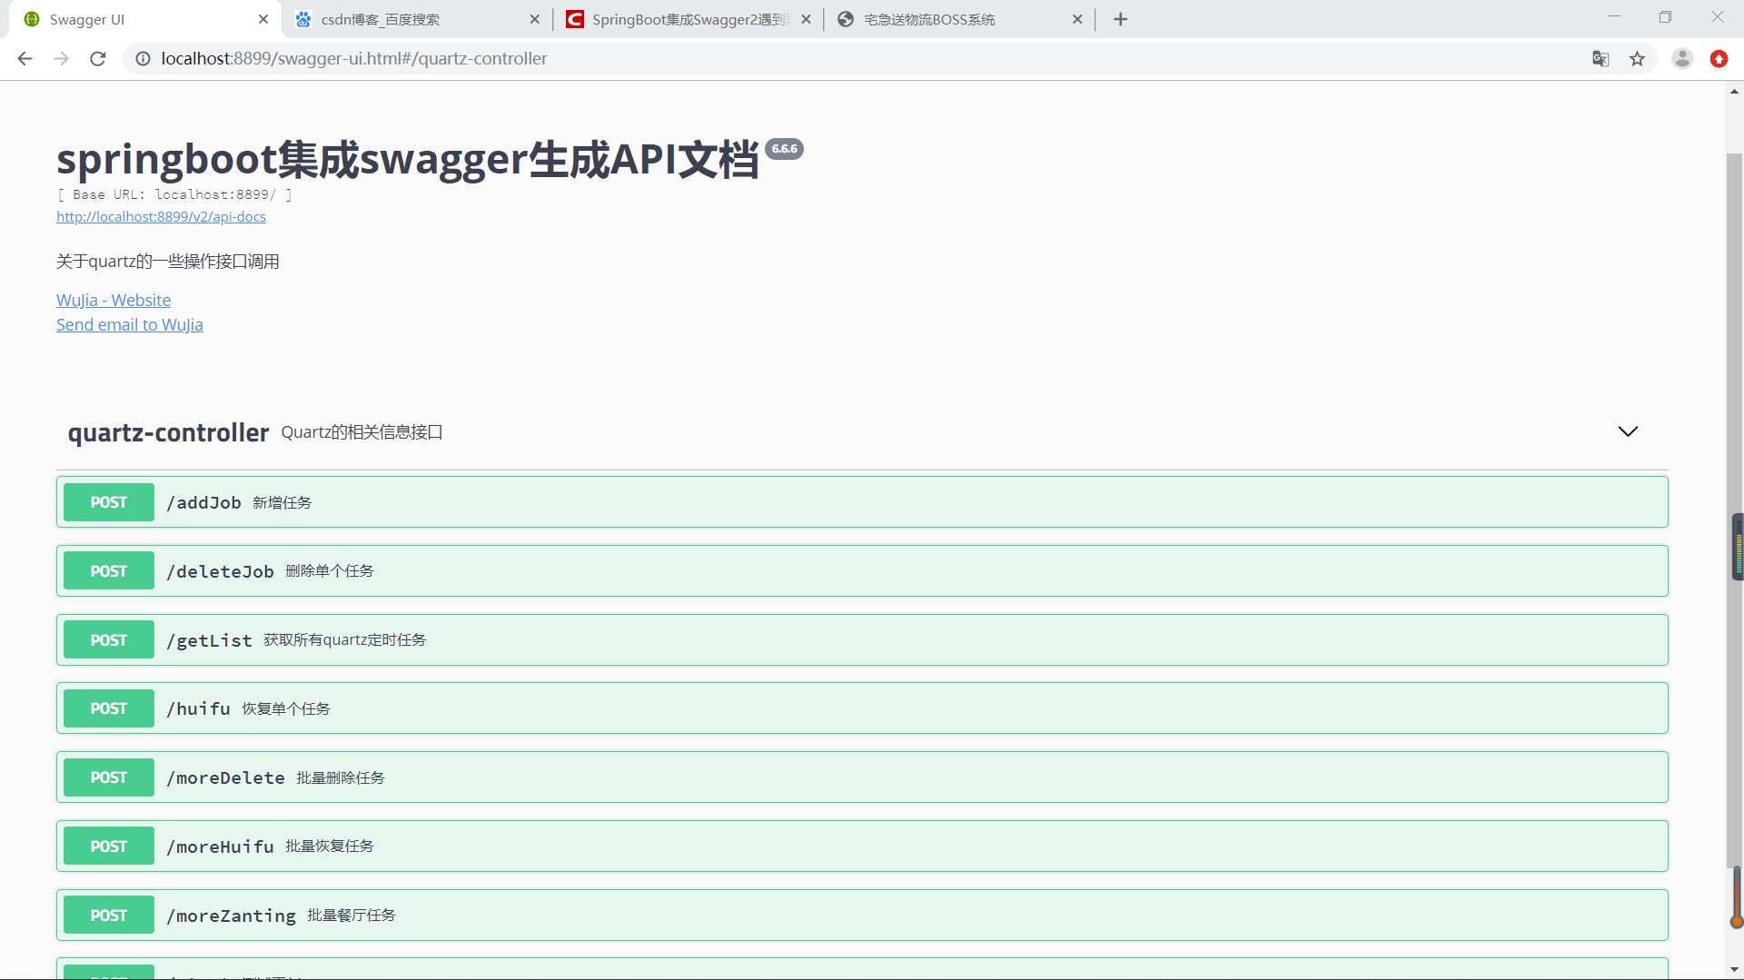Screen dimensions: 1744x980
Task: Bookmark the page with the star icon
Action: tap(1638, 58)
